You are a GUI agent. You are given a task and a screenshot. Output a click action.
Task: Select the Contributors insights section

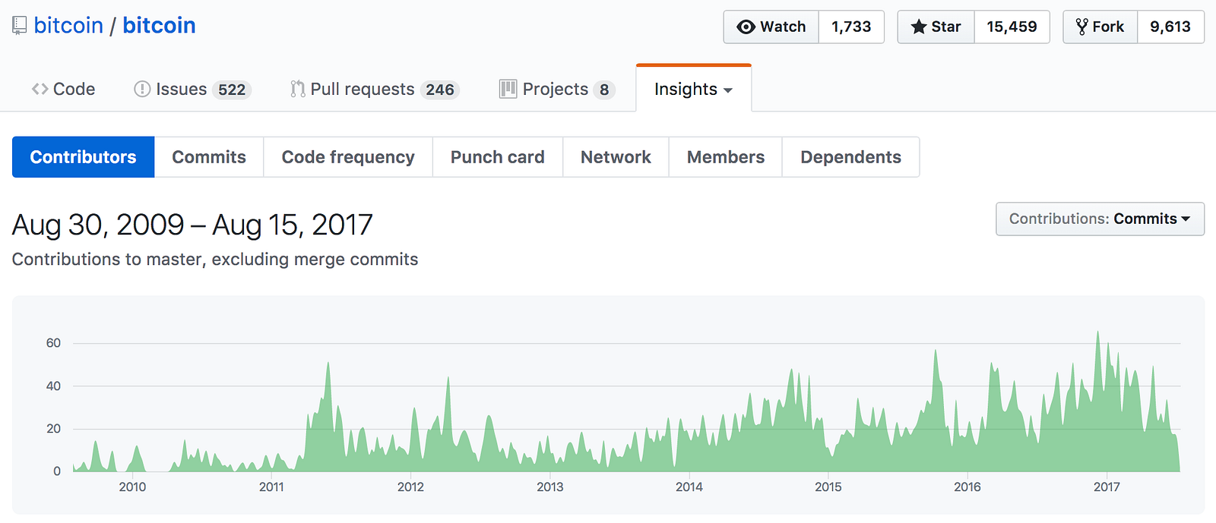84,157
